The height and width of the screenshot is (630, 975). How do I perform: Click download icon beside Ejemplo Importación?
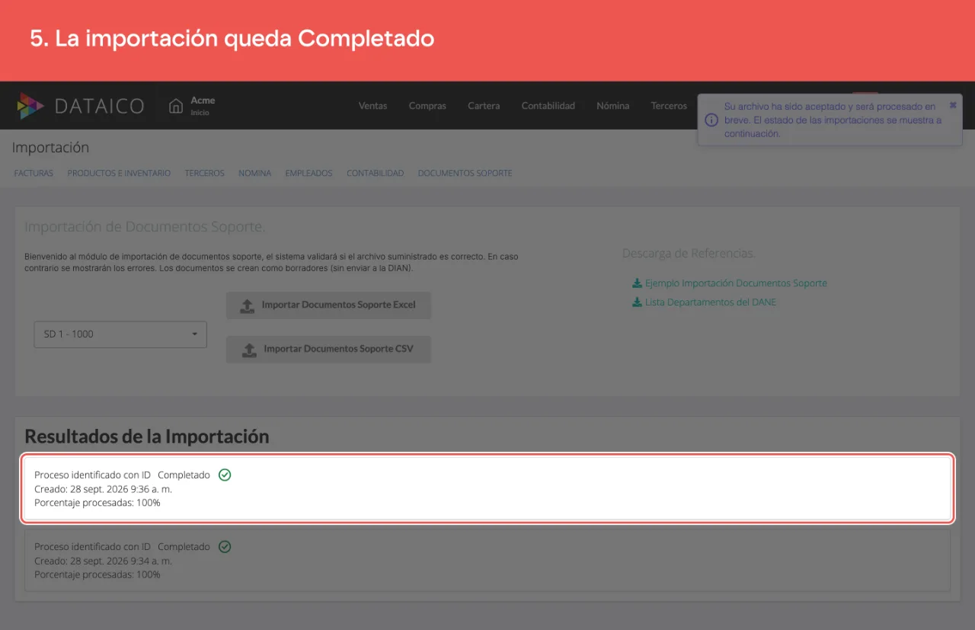tap(637, 283)
